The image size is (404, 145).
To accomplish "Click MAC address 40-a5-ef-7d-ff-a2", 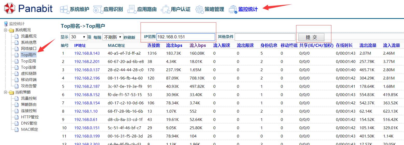I will (124, 53).
